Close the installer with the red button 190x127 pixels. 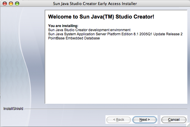tap(5, 4)
